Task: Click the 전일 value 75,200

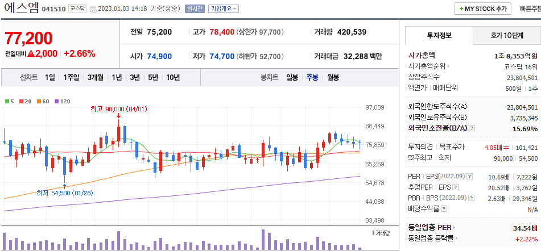Action: point(159,32)
